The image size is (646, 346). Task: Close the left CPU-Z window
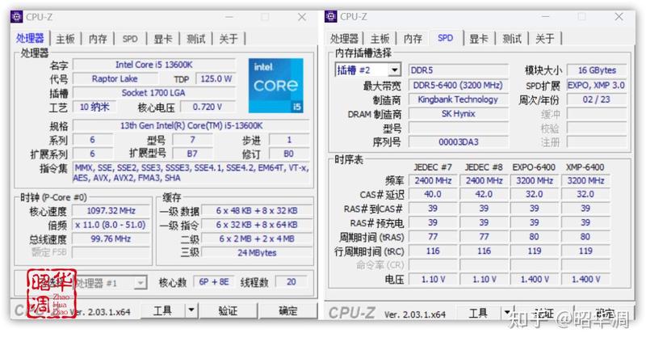coord(302,17)
